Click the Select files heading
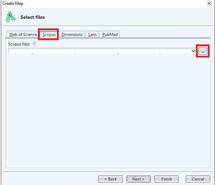 32,17
